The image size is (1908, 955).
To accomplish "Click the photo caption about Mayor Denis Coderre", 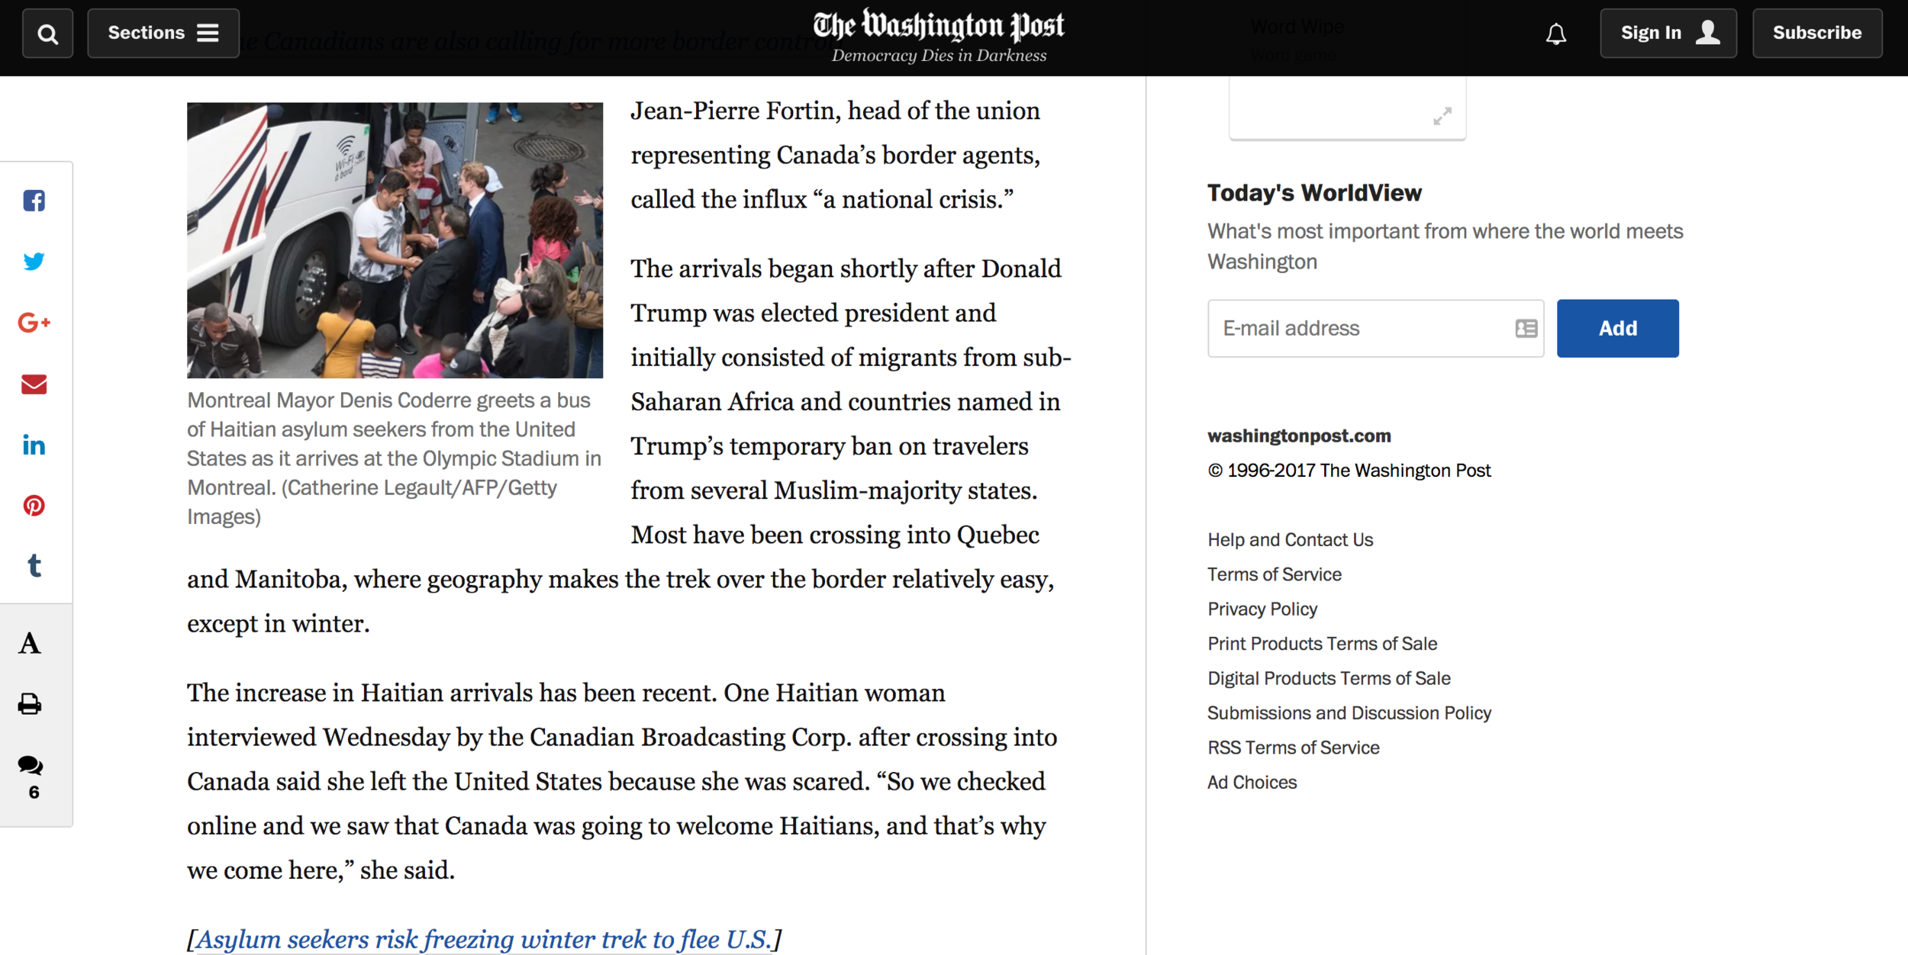I will (x=394, y=458).
